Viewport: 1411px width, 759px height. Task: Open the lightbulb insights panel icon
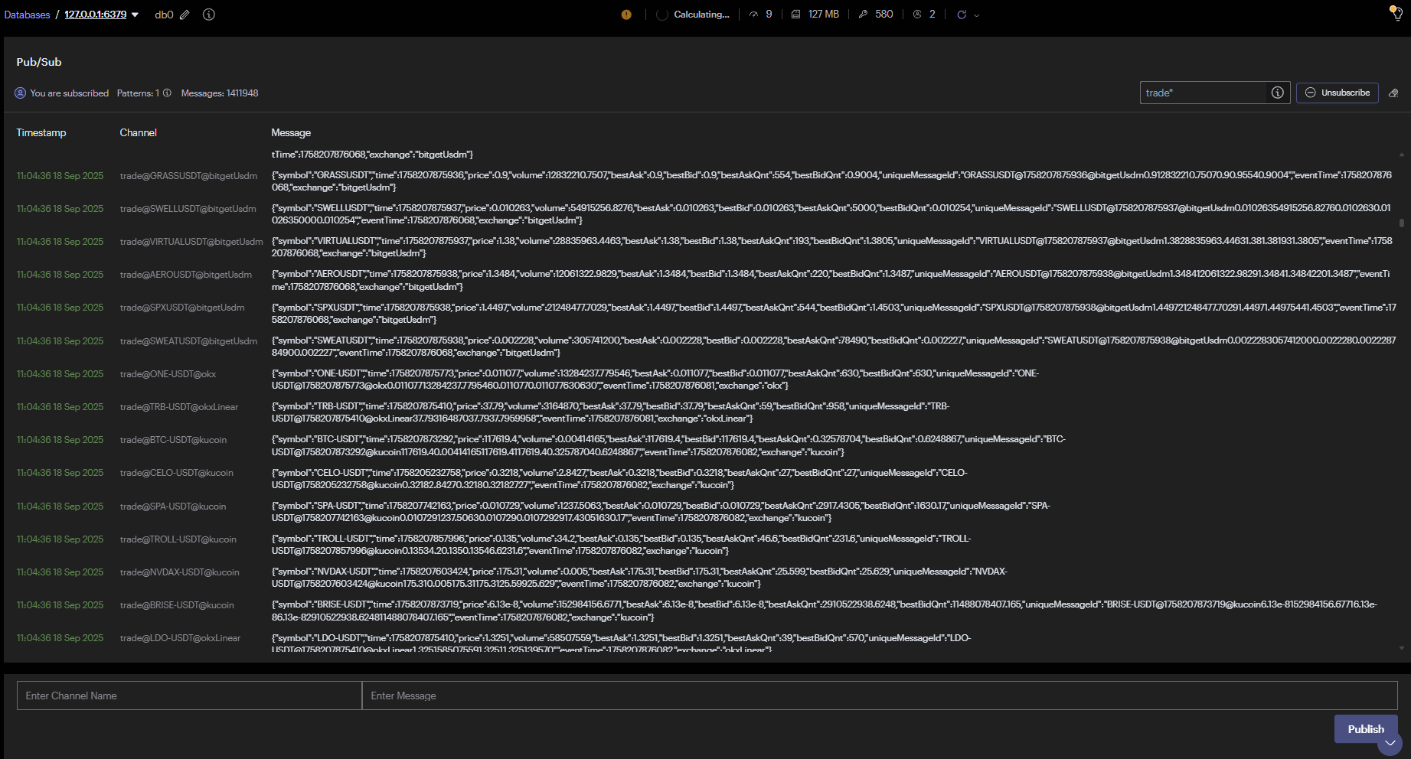point(1396,13)
